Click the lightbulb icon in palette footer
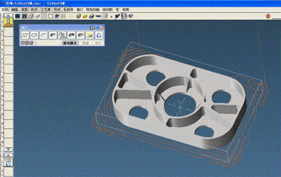The width and height of the screenshot is (281, 177). [x=22, y=43]
